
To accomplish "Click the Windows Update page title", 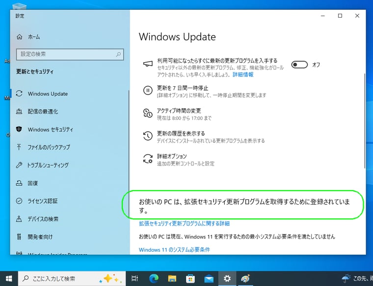I will (x=177, y=37).
